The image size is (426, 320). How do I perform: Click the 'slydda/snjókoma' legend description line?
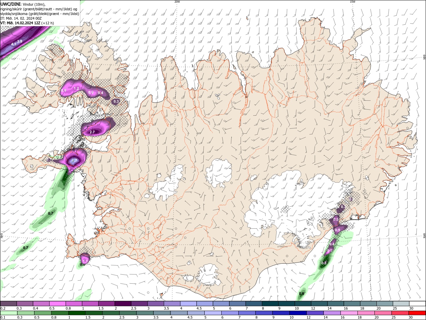click(x=40, y=14)
